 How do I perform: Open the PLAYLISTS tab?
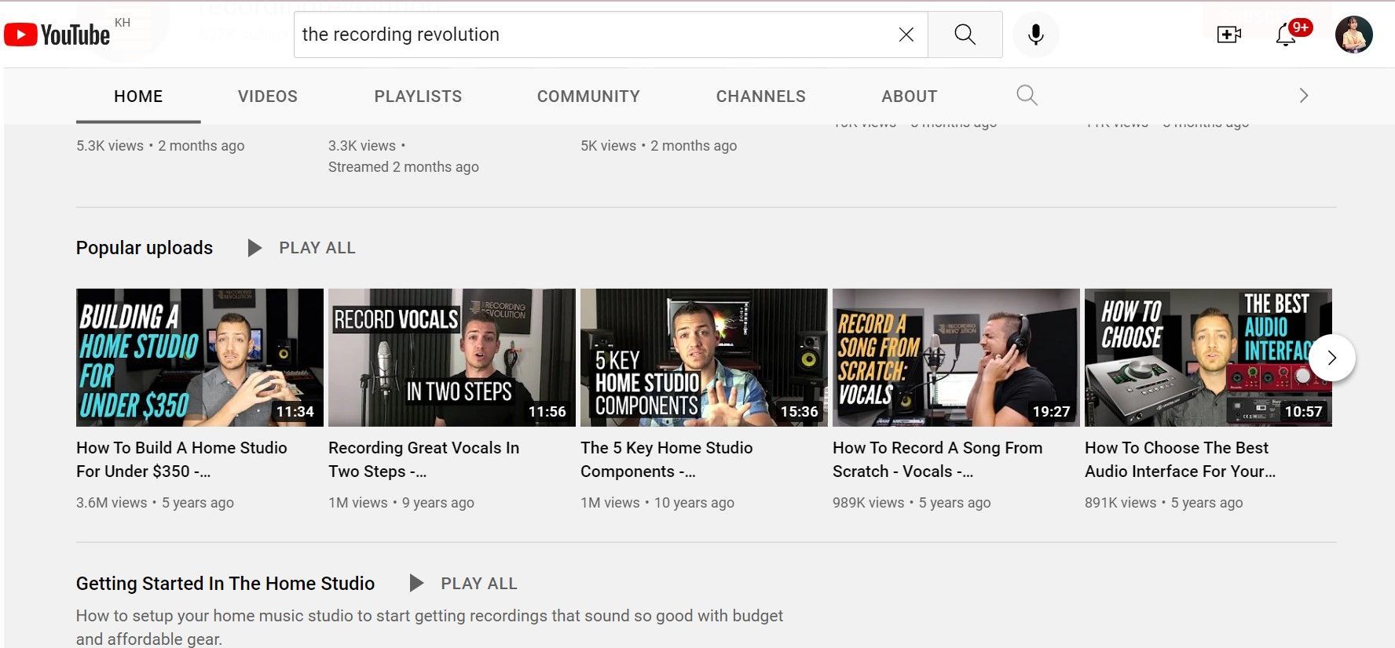point(418,96)
